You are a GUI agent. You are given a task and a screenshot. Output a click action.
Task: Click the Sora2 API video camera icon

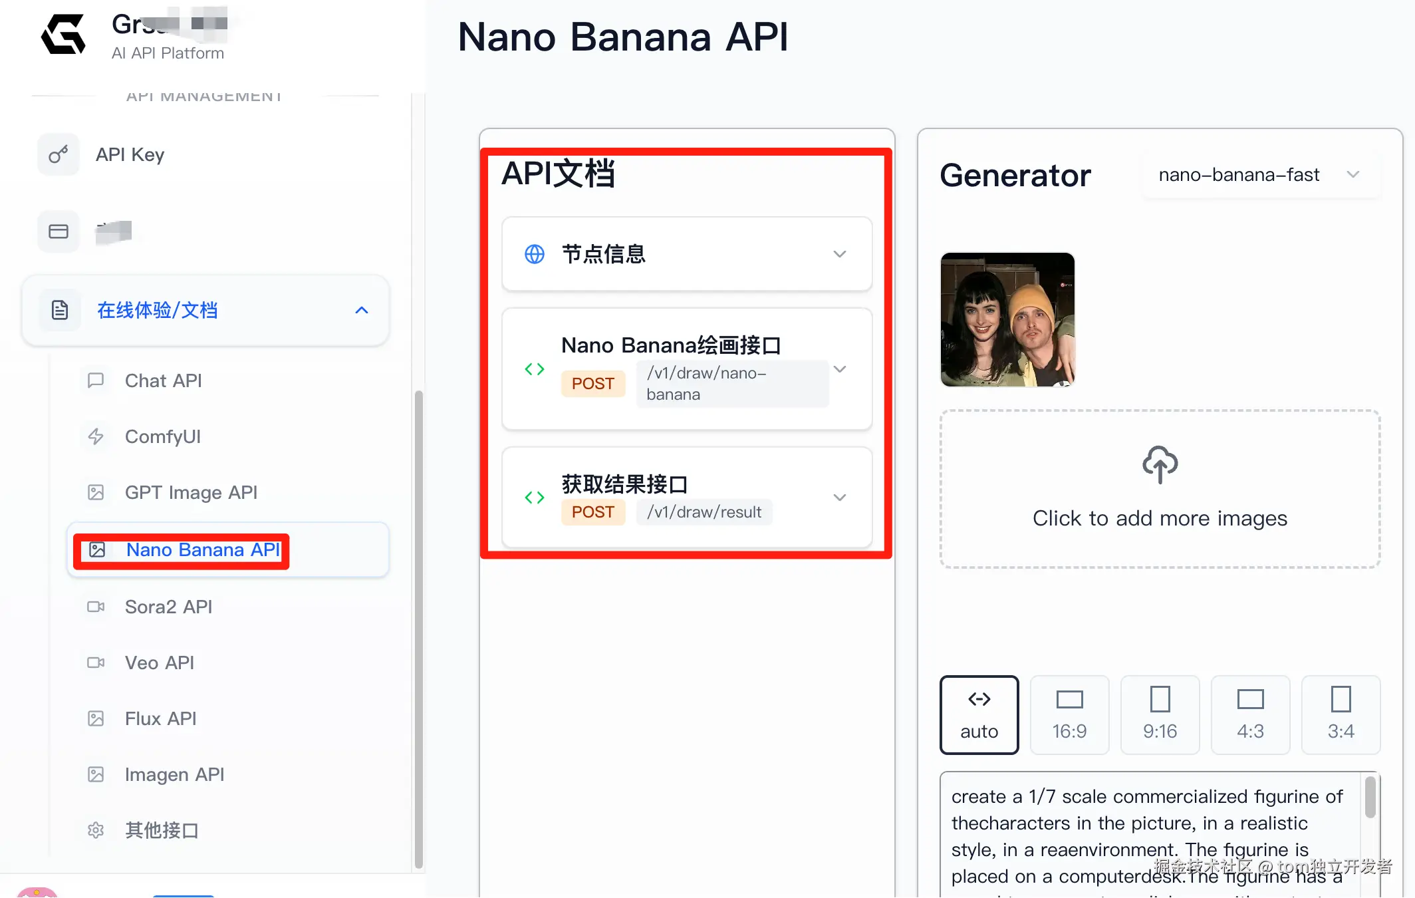tap(96, 607)
